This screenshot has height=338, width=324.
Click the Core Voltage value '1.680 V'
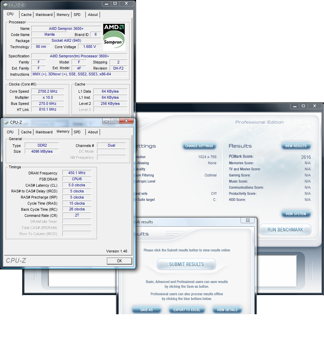click(90, 46)
